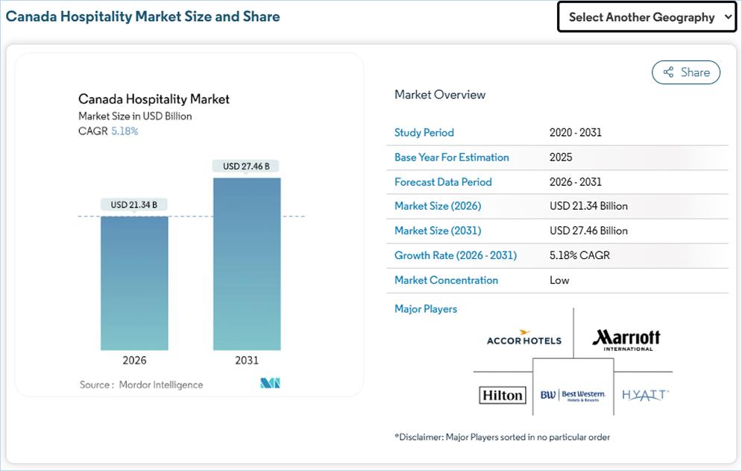742x471 pixels.
Task: Click the Hyatt logo
Action: (x=645, y=394)
